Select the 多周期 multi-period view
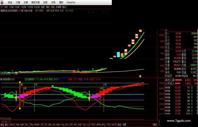The height and width of the screenshot is (127, 198). coord(58,7)
